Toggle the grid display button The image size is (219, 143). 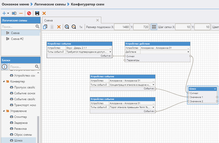[154, 27]
